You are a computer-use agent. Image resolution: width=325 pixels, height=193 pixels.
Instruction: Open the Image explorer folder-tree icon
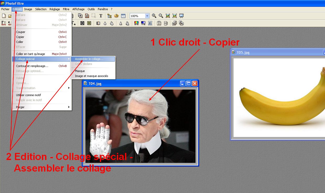[110, 16]
